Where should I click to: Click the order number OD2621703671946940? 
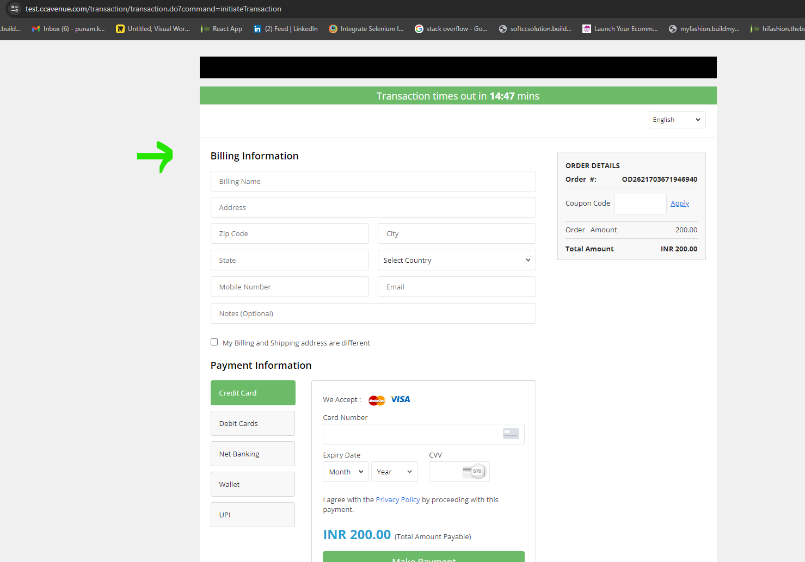pyautogui.click(x=660, y=179)
